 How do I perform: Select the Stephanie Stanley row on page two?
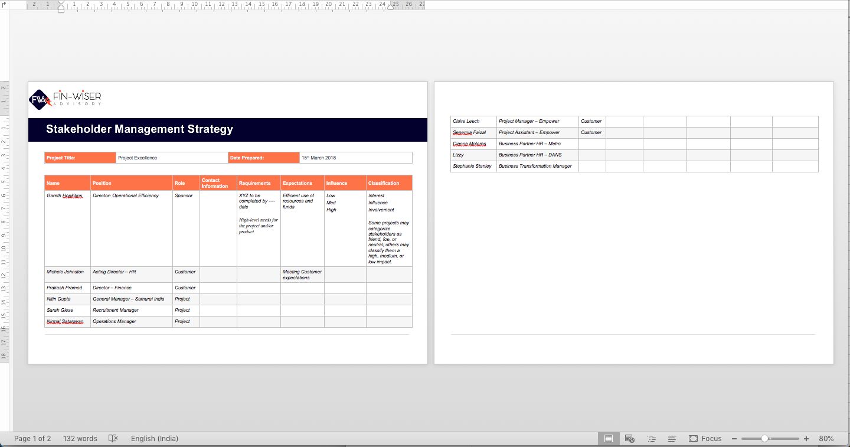473,166
